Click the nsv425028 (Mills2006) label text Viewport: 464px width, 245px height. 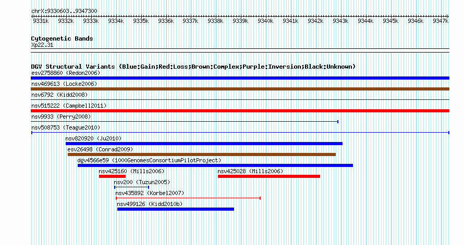[250, 171]
